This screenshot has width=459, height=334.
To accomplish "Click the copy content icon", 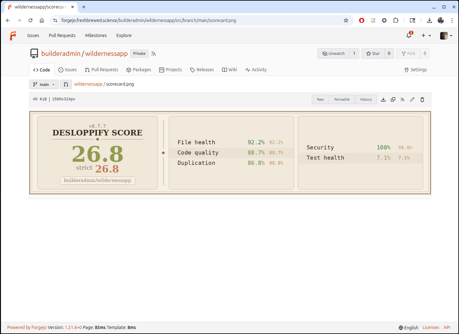I will click(393, 99).
